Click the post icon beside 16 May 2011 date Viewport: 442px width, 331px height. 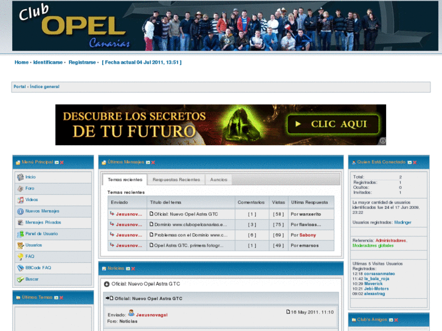coord(288,312)
